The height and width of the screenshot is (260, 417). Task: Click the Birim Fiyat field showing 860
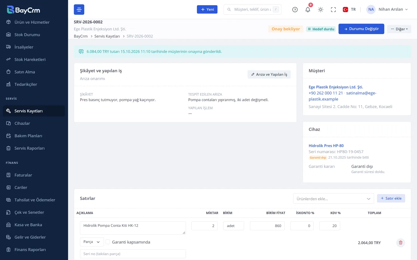coord(267,226)
